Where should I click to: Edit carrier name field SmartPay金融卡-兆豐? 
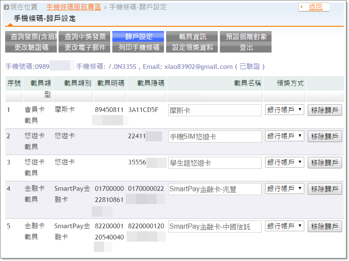pyautogui.click(x=215, y=189)
